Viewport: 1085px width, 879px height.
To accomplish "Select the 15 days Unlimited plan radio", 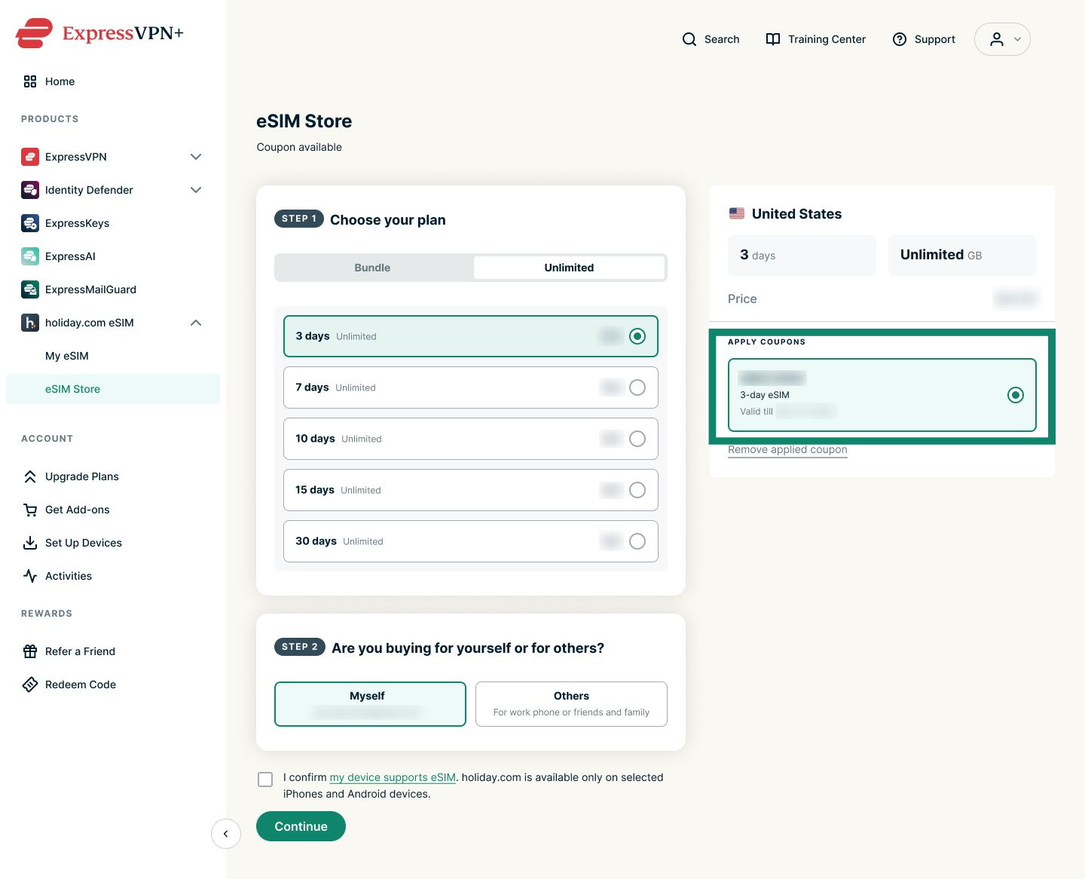I will (637, 490).
